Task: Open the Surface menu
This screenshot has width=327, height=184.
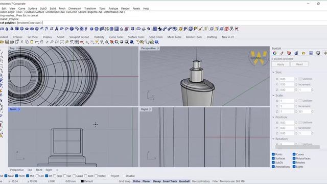Action: [x=33, y=9]
